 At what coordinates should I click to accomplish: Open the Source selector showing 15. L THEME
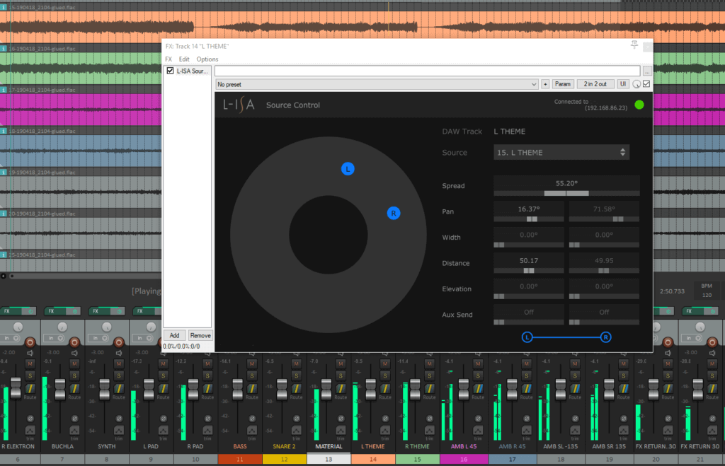click(561, 153)
